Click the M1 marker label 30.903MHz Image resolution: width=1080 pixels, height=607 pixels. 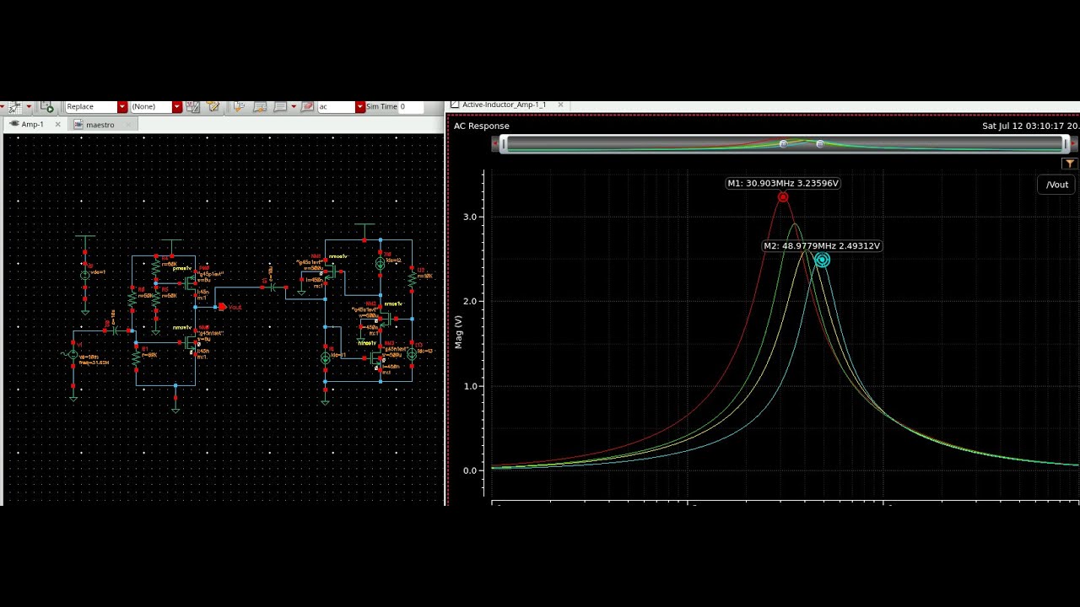click(x=783, y=183)
